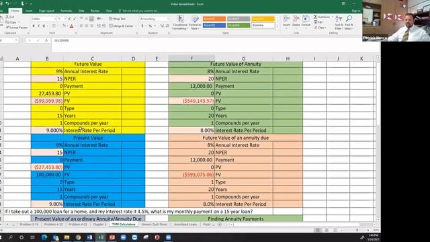Toggle italic formatting

39,26
